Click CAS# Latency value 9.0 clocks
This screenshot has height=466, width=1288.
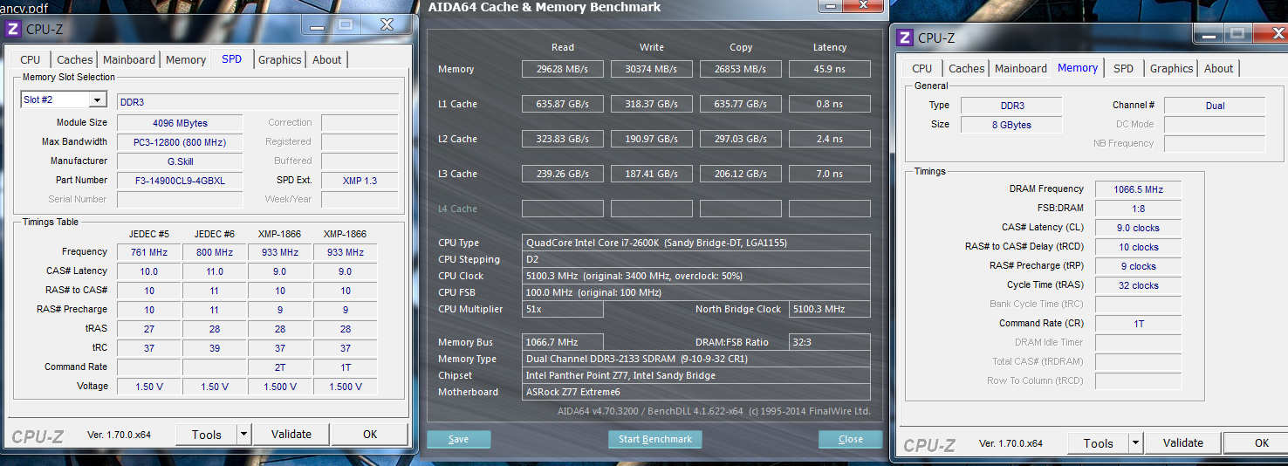tap(1139, 228)
